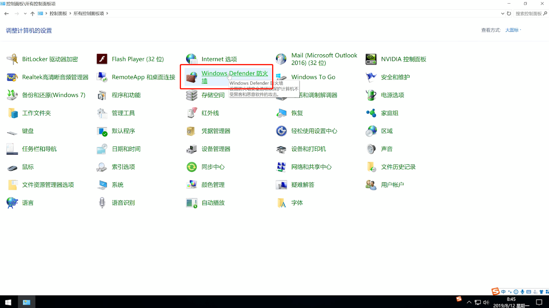The height and width of the screenshot is (308, 549).
Task: Click the 字体 link text
Action: pyautogui.click(x=297, y=203)
